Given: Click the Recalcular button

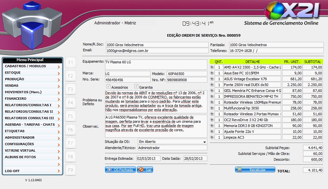Looking at the screenshot, I should tap(255, 170).
